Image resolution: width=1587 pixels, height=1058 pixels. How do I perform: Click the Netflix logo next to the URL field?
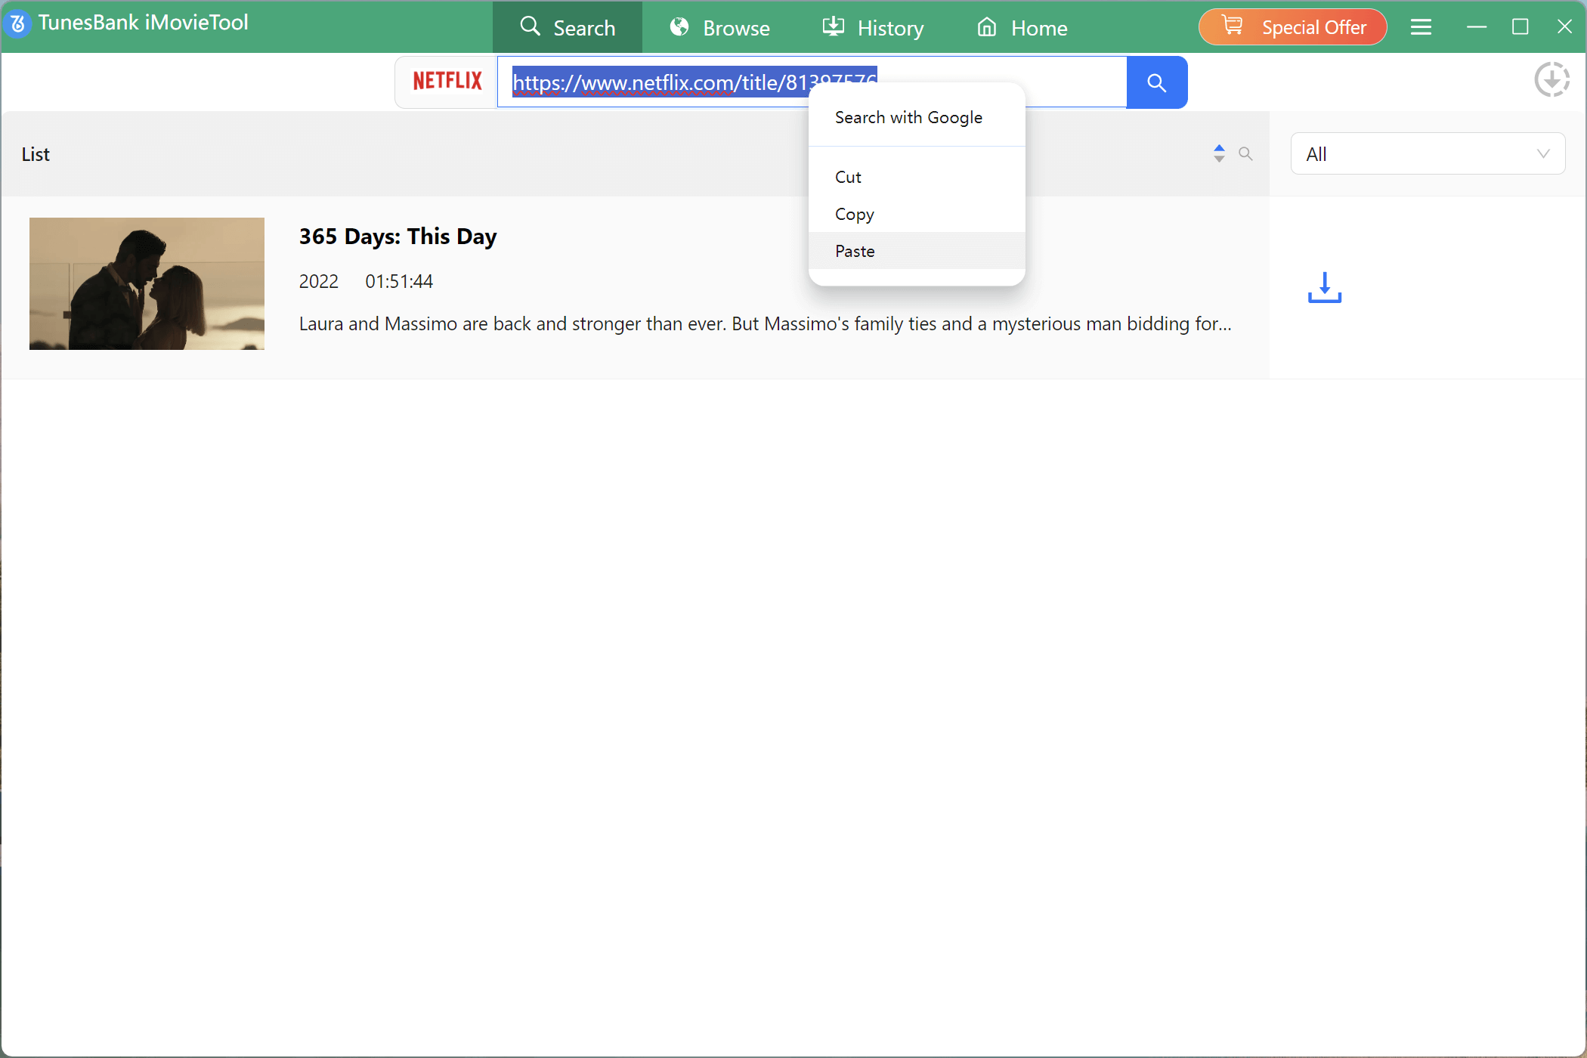[447, 82]
